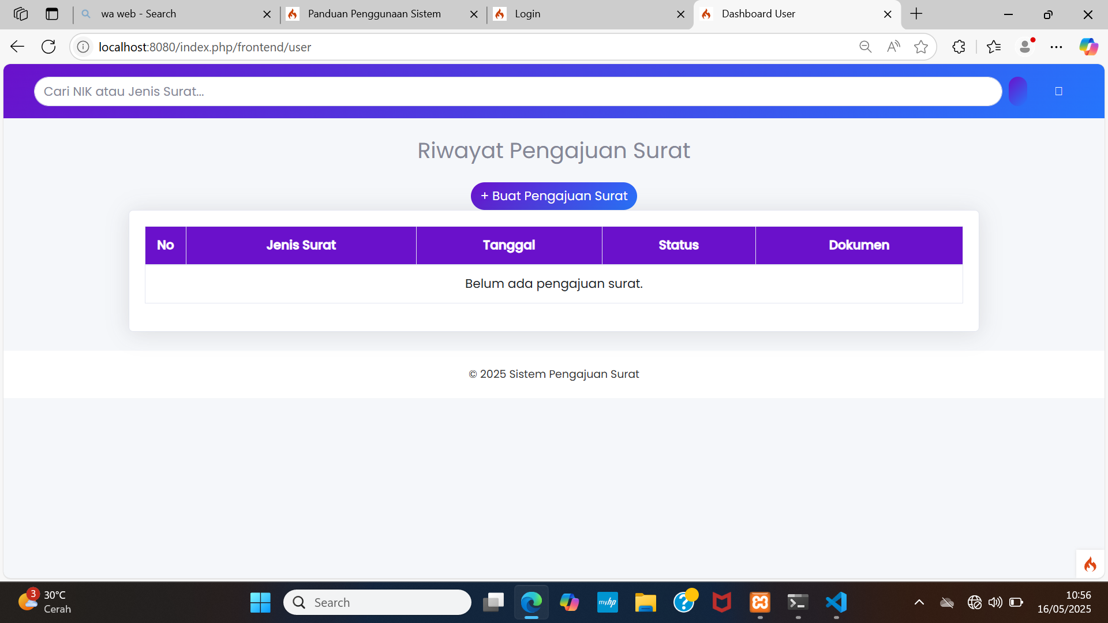
Task: Switch to the Panduan Penggunaan Sistem tab
Action: (374, 14)
